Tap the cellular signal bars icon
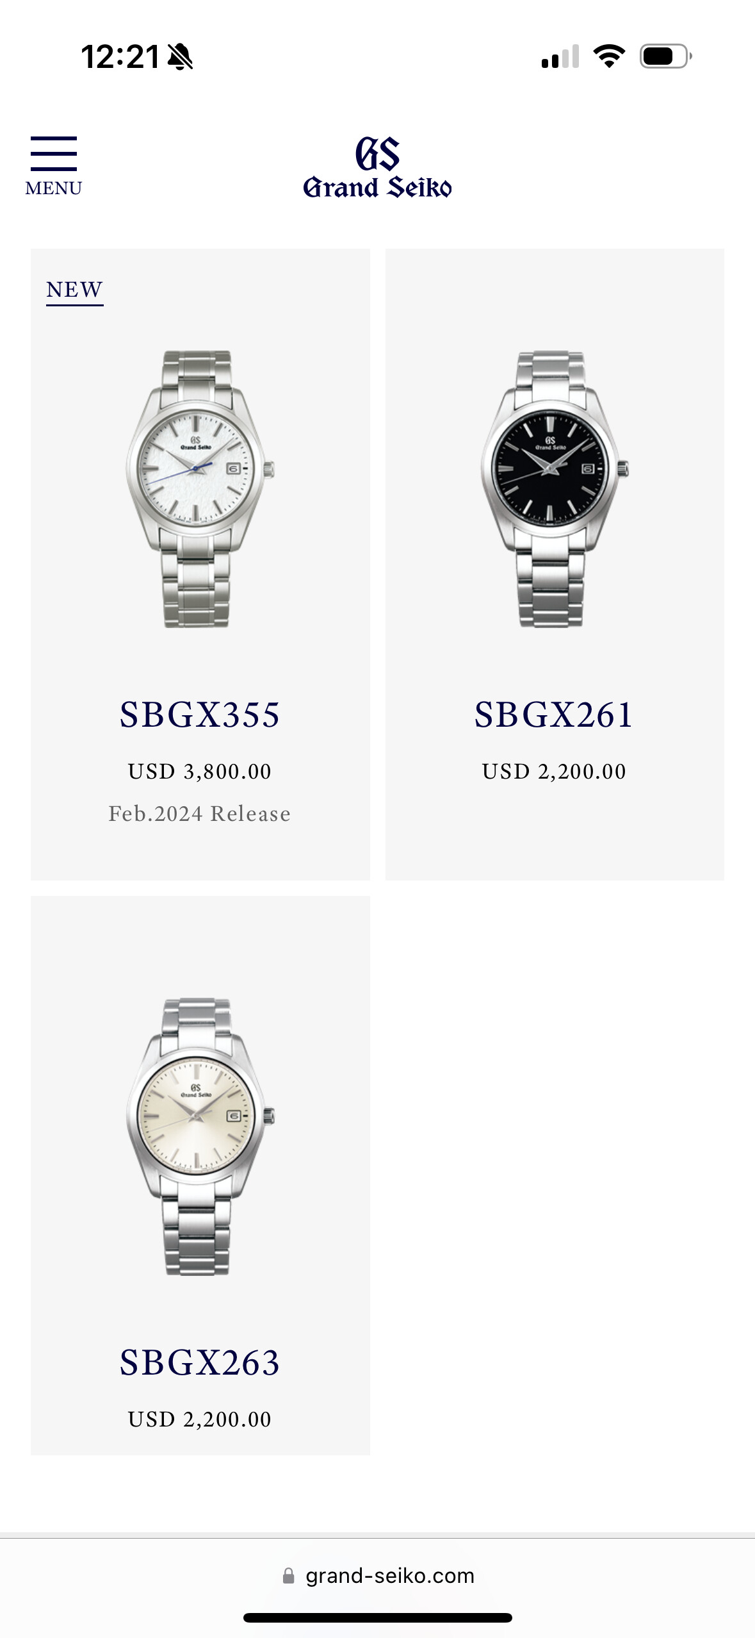This screenshot has width=755, height=1638. coord(560,56)
